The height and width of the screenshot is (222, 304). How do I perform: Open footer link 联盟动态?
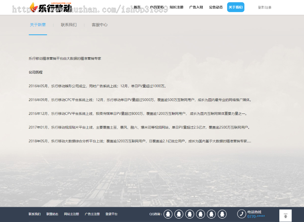52,214
